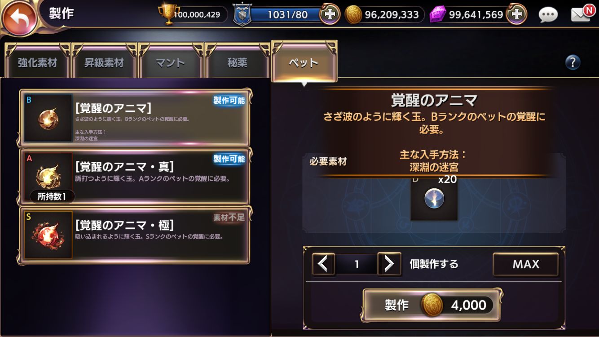Switch to the 昇級素材 tab
Viewport: 599px width, 337px height.
104,62
